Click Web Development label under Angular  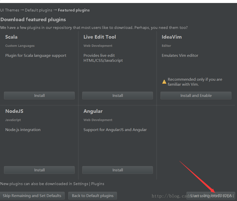[98, 120]
